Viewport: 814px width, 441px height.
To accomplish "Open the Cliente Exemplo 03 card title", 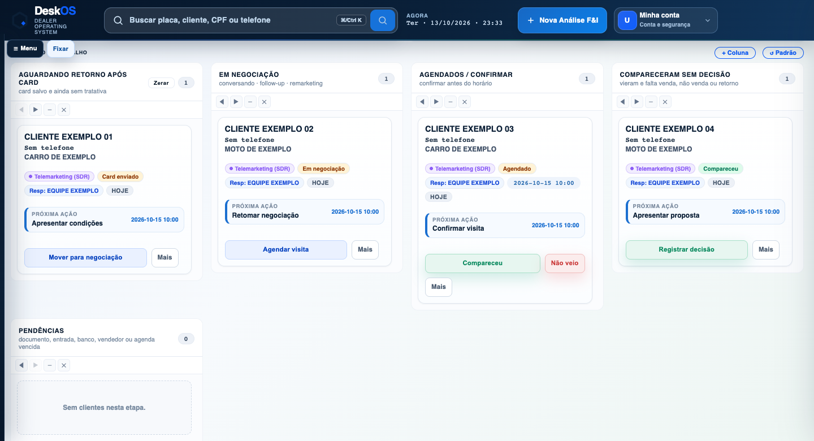I will pos(469,129).
